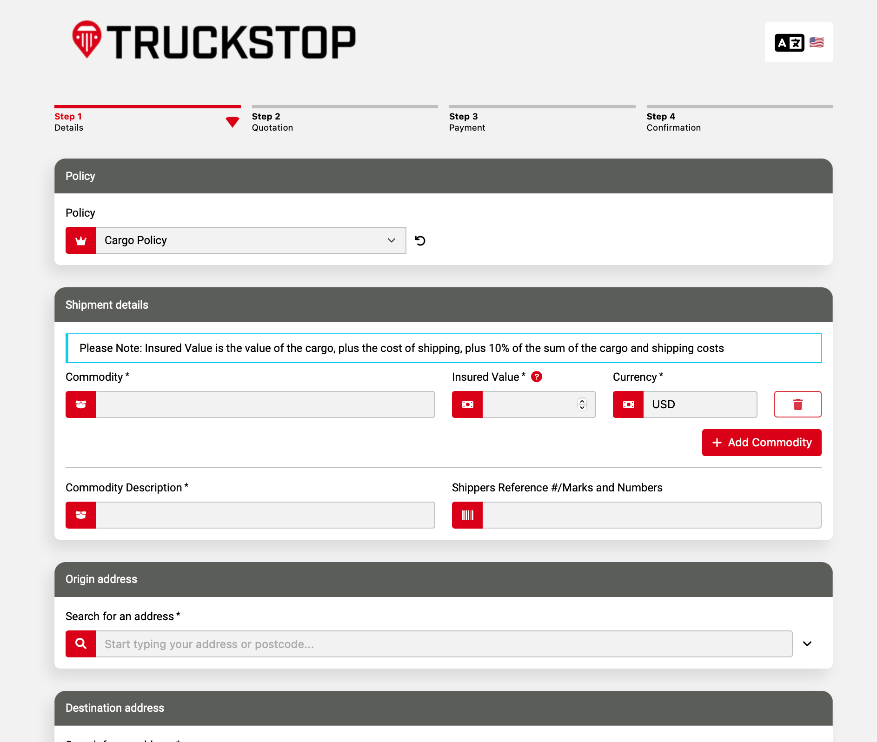Open the Cargo Policy dropdown

[251, 240]
